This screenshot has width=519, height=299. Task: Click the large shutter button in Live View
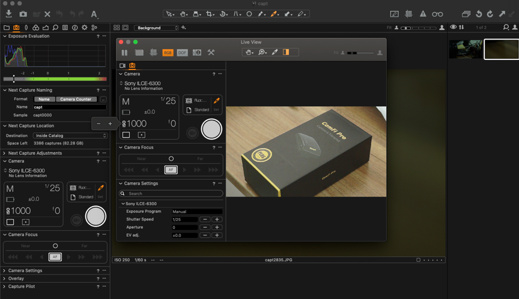click(x=211, y=129)
